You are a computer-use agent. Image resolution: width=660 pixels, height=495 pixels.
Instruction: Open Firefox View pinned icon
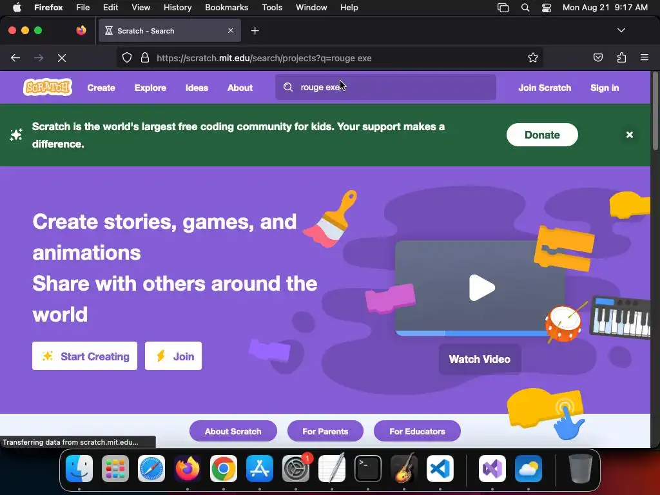(81, 30)
